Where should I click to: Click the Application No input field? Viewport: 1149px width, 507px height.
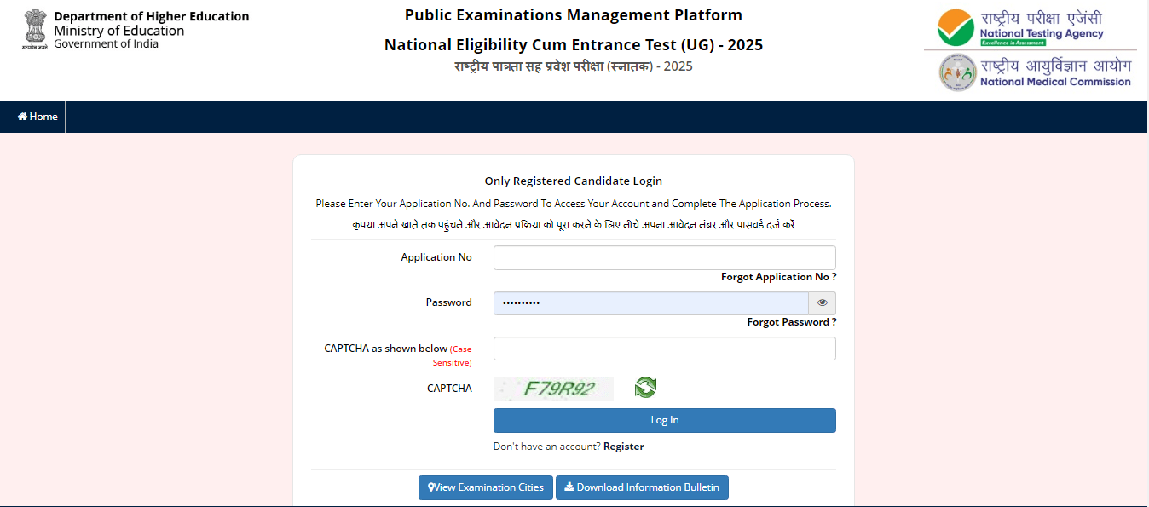(x=664, y=258)
